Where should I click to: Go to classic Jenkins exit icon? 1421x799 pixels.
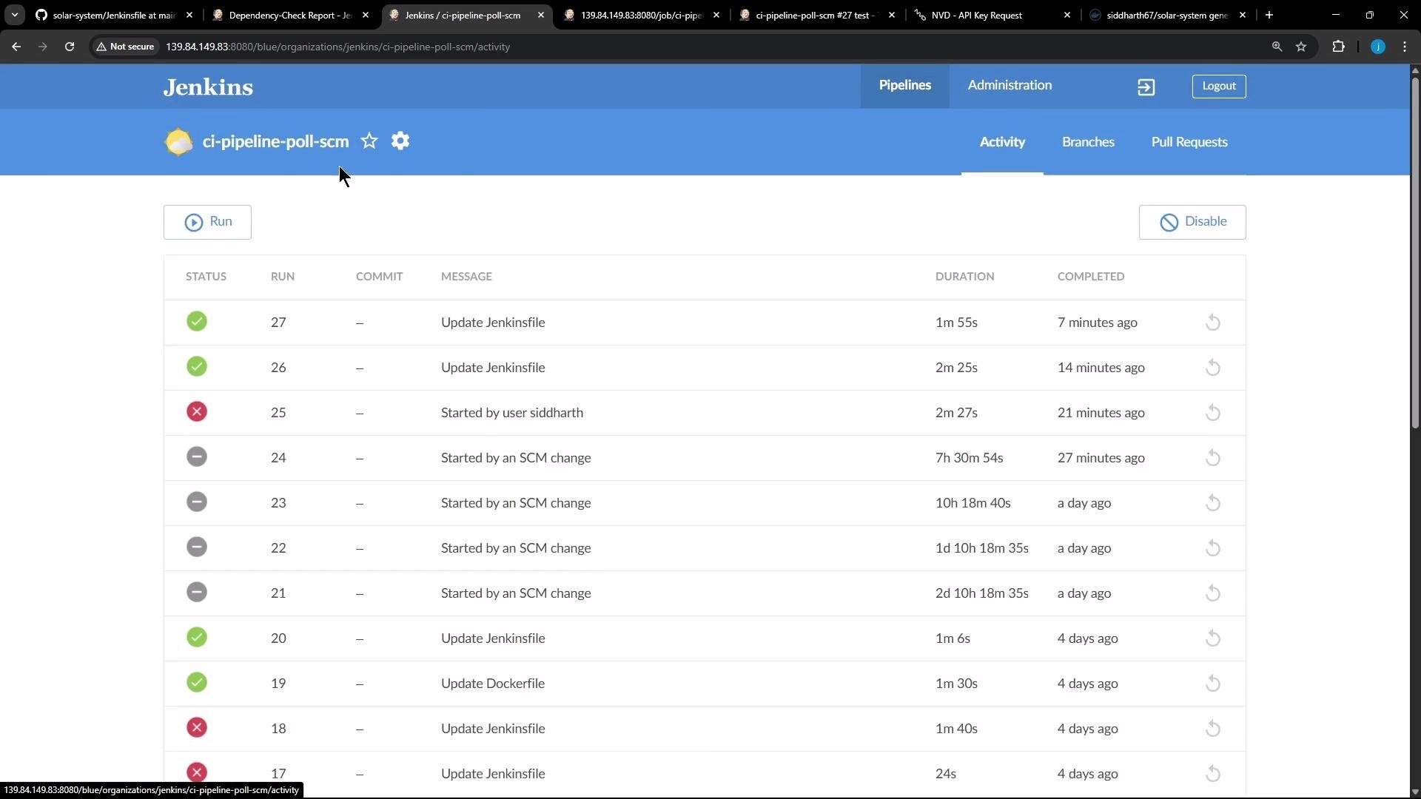[x=1146, y=87]
